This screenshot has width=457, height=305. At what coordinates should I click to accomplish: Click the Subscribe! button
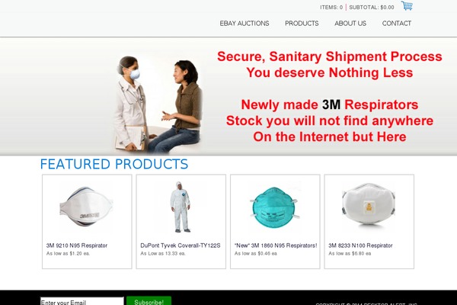(x=149, y=301)
